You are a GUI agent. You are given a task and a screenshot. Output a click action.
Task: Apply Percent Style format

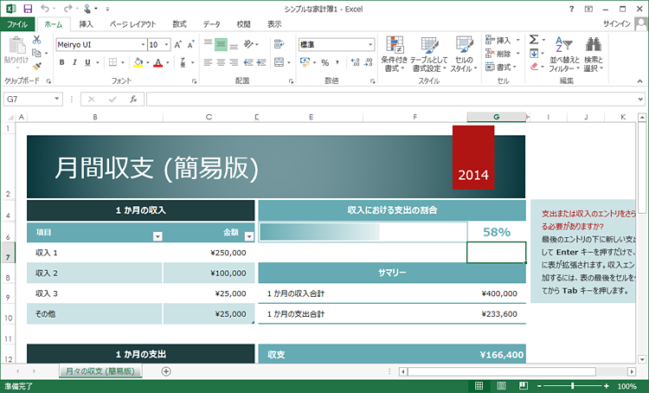324,62
